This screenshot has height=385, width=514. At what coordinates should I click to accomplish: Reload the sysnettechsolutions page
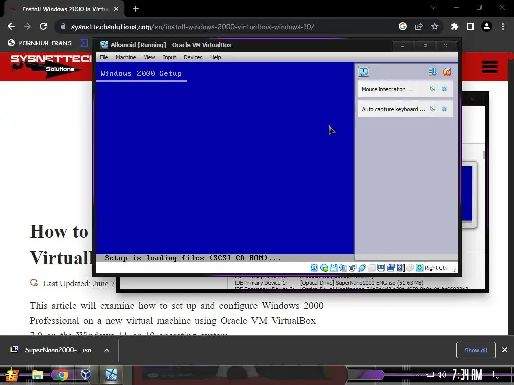(x=43, y=26)
